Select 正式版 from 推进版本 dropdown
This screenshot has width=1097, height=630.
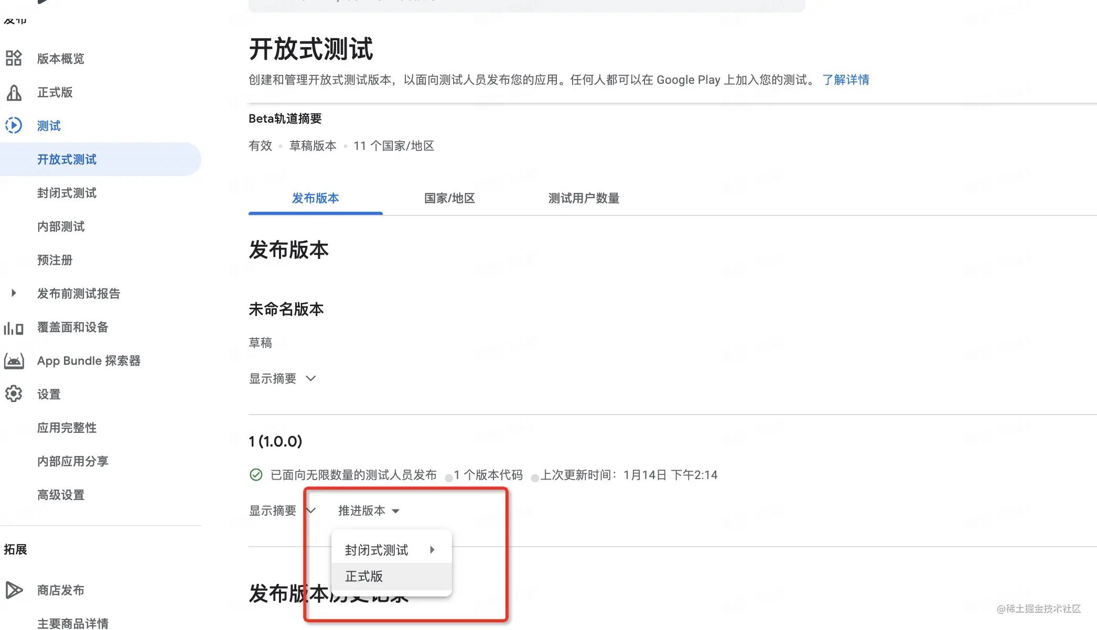pyautogui.click(x=364, y=576)
